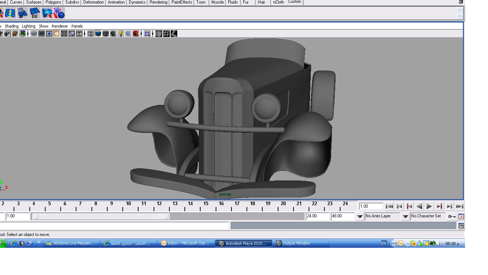
Task: Toggle the film gate overlay
Action: (x=42, y=34)
